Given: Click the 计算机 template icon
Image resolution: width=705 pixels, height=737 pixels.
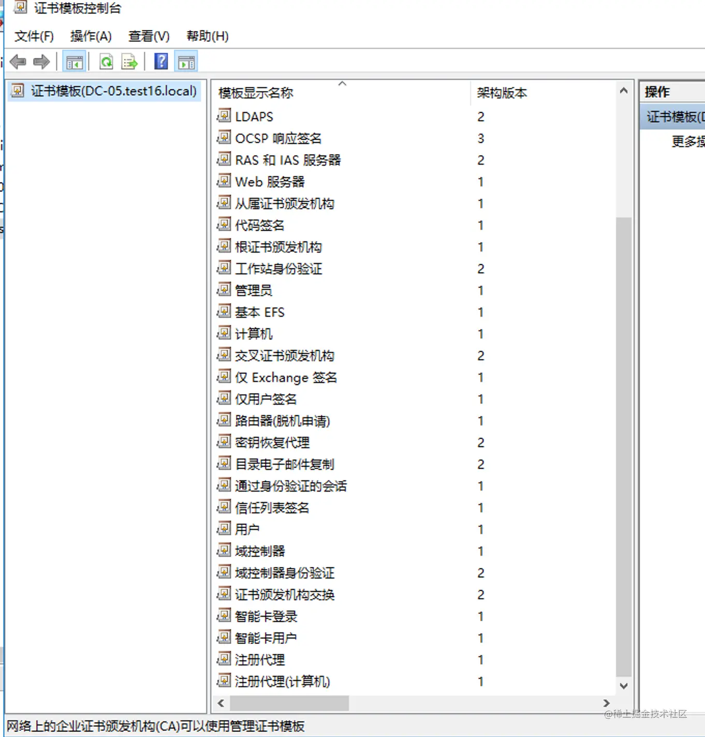Looking at the screenshot, I should tap(224, 333).
